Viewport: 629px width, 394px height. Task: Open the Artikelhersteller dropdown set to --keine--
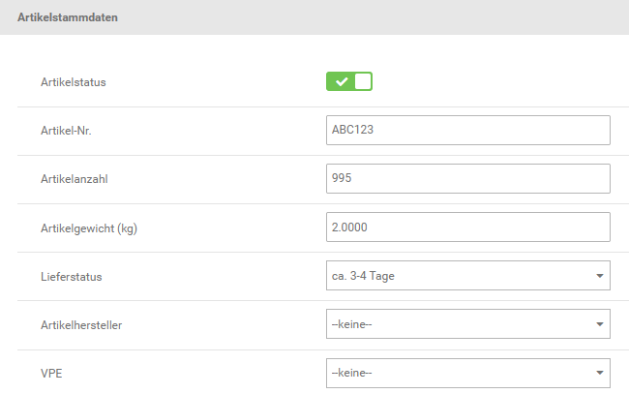(468, 323)
